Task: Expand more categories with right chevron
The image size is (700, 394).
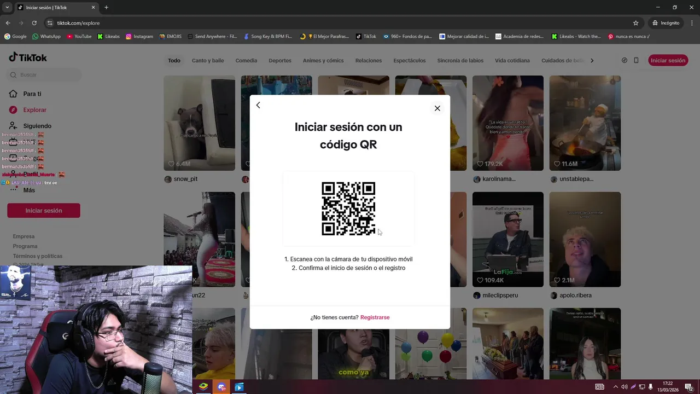Action: click(592, 60)
